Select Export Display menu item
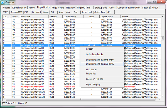Image resolution: width=167 pixels, height=108 pixels. 102,85
